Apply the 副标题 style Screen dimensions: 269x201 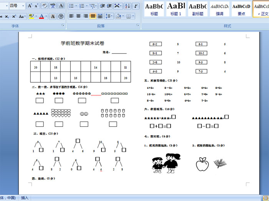coord(198,9)
